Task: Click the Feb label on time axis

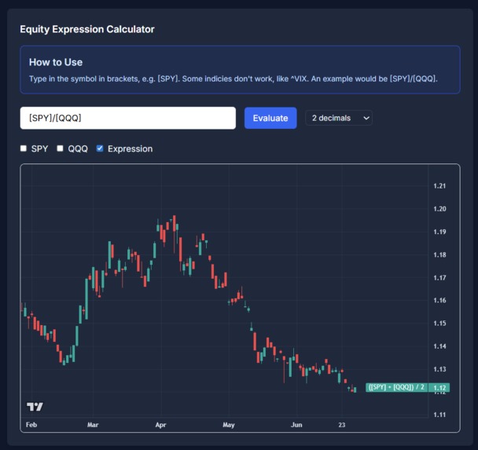Action: (x=31, y=425)
